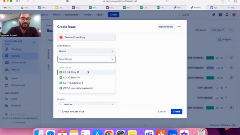Screen dimensions: 240x135
Task: Open Active sprints in the sidebar
Action: point(20,63)
